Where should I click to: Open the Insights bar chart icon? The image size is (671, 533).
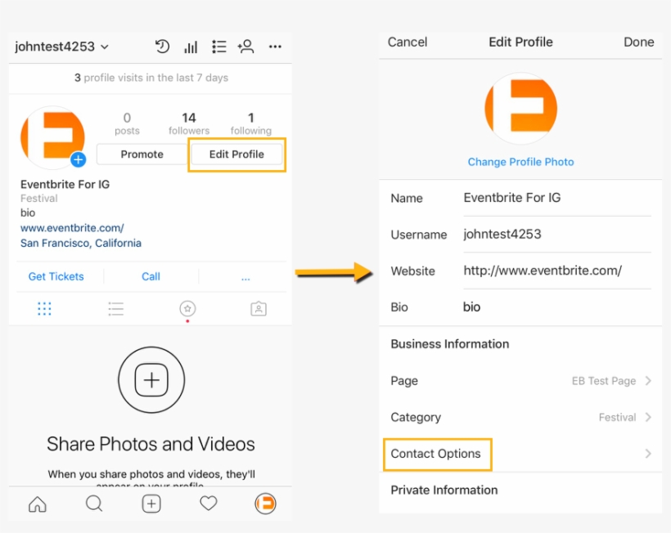click(191, 47)
